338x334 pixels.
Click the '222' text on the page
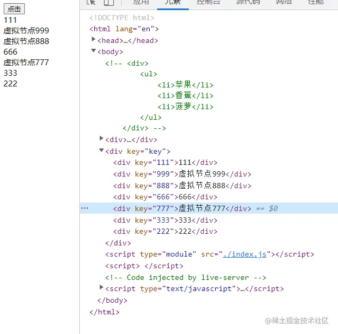click(x=11, y=84)
